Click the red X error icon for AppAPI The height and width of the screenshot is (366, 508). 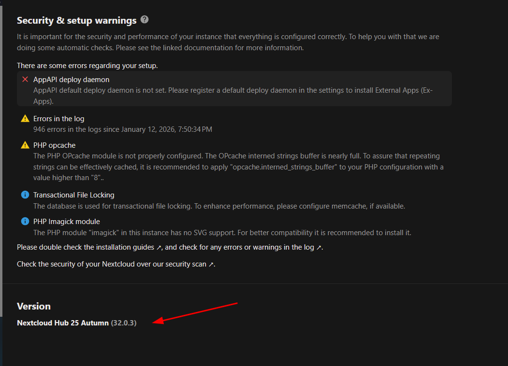pos(25,79)
